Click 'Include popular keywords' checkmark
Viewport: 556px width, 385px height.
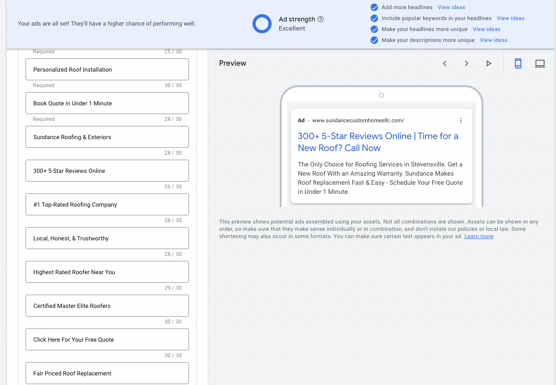[x=374, y=18]
